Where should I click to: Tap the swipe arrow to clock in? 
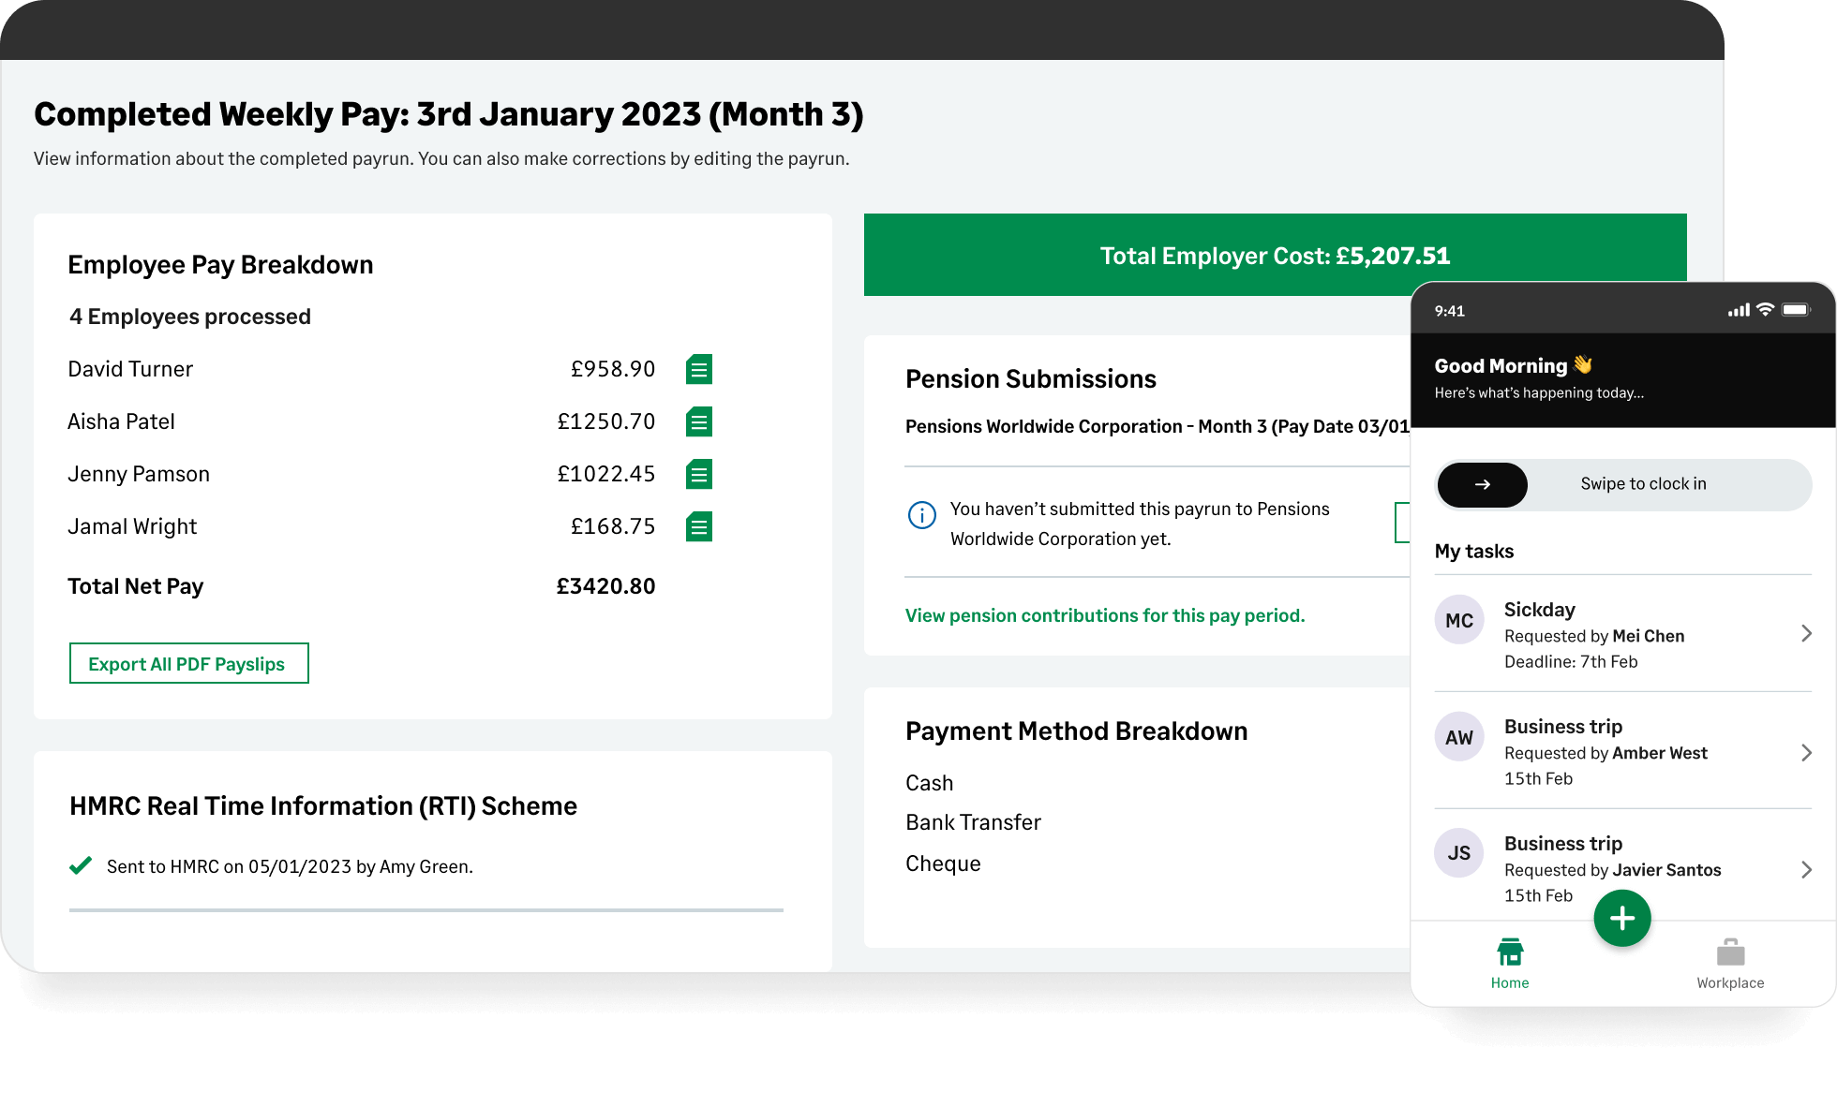[1482, 484]
